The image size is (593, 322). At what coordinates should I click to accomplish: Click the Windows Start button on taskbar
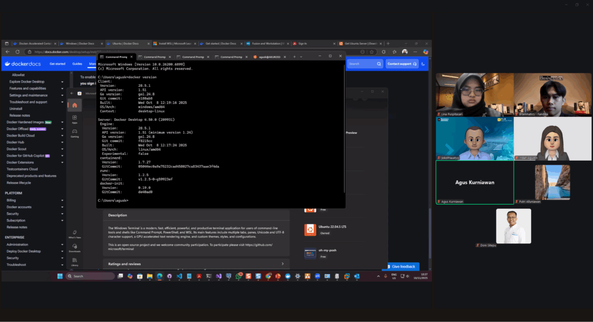60,276
